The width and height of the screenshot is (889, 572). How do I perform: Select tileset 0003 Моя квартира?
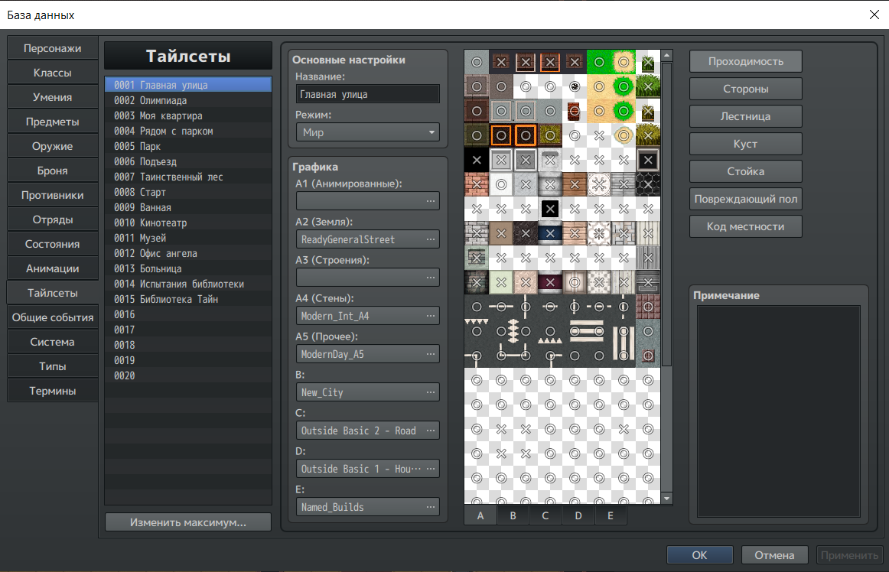(188, 115)
